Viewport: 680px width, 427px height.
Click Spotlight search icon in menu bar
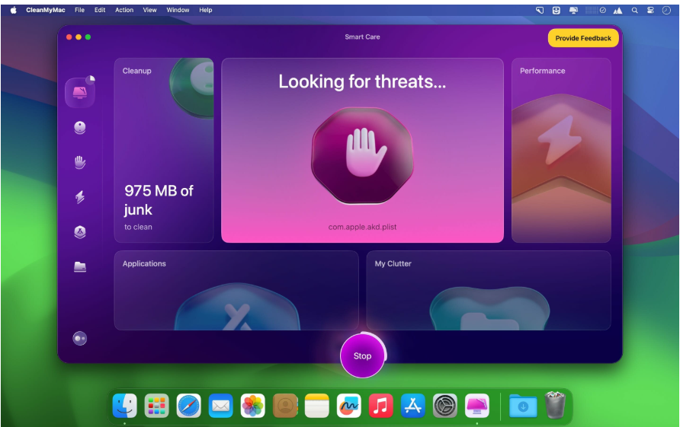pyautogui.click(x=634, y=11)
